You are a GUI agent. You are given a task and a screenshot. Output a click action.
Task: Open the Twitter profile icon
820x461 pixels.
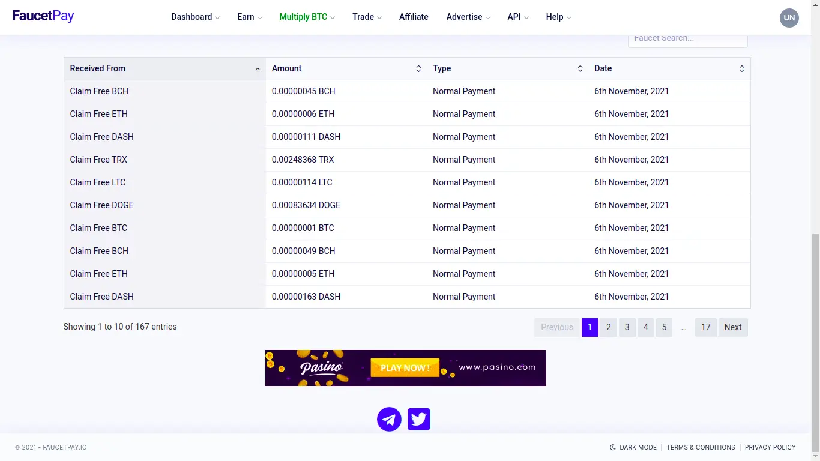(418, 419)
